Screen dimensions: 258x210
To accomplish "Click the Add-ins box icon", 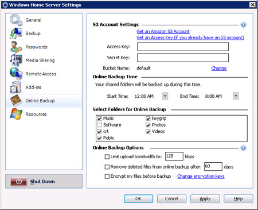I will pyautogui.click(x=16, y=87).
